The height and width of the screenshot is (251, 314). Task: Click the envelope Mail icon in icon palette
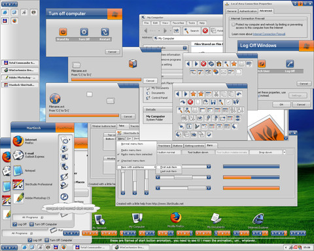[x=223, y=72]
